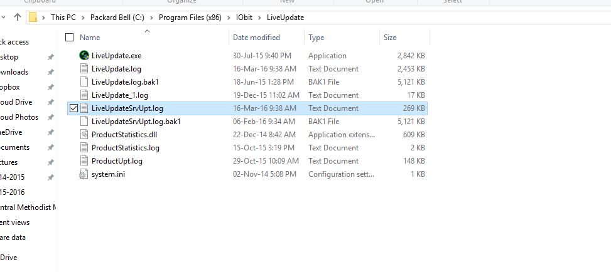Open Downloads in navigation pane
This screenshot has width=611, height=272.
[14, 72]
